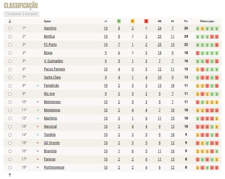Click Belenenses' red down chevron
225x179 pixels.
(x=38, y=102)
